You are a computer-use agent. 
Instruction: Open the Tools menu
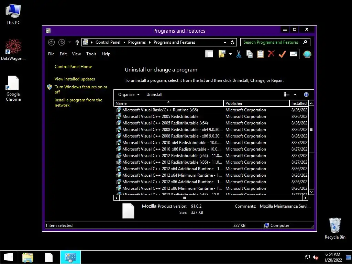(91, 54)
